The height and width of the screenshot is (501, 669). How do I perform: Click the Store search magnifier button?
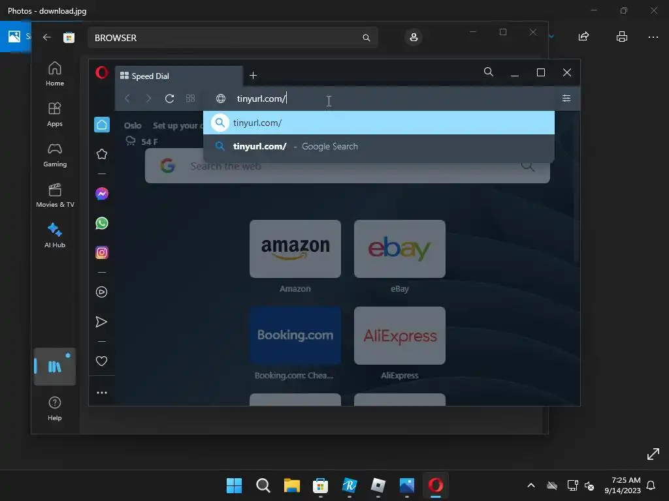[366, 38]
